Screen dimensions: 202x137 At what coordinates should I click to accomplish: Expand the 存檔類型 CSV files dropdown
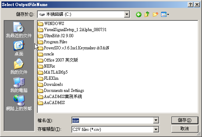click(156, 129)
